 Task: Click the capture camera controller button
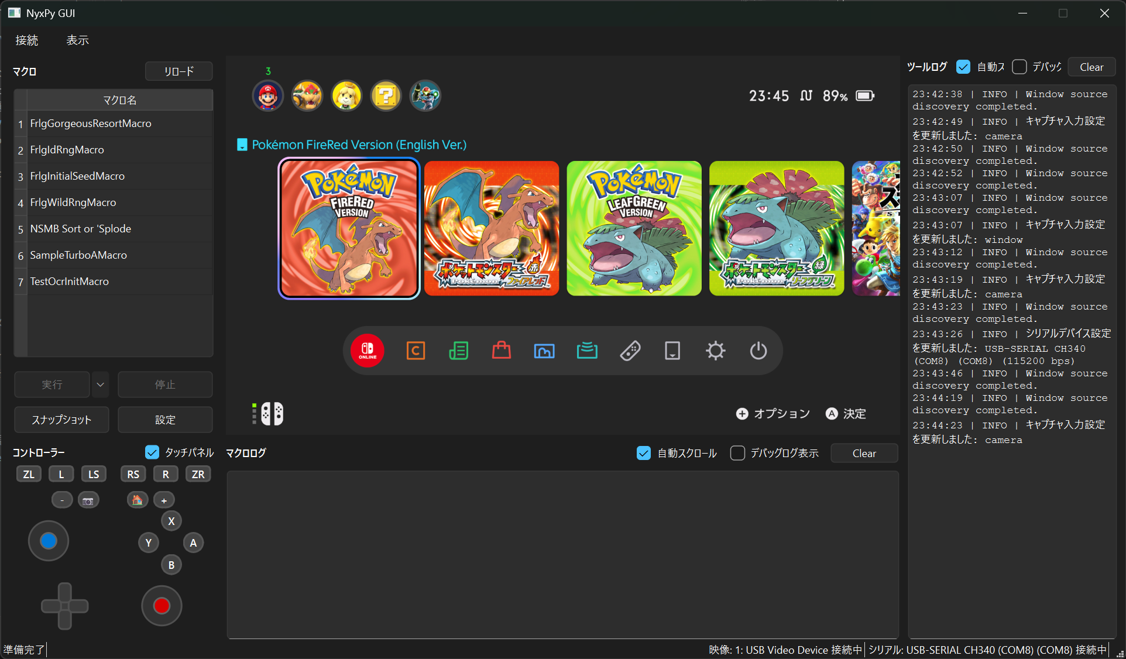88,500
